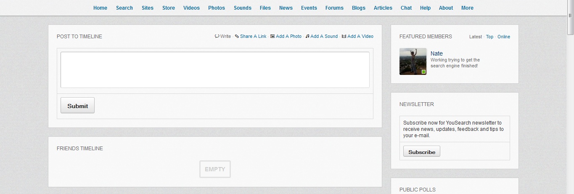The height and width of the screenshot is (194, 574).
Task: Click the speech bubble Write icon
Action: click(217, 36)
